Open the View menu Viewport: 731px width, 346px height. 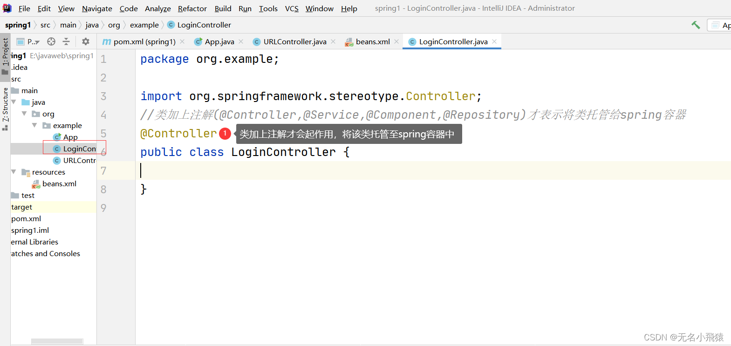point(66,8)
